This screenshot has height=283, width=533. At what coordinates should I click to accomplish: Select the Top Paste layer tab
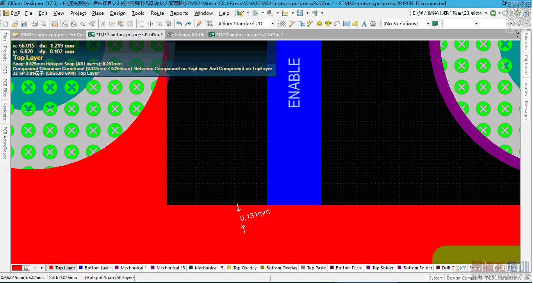(x=314, y=268)
